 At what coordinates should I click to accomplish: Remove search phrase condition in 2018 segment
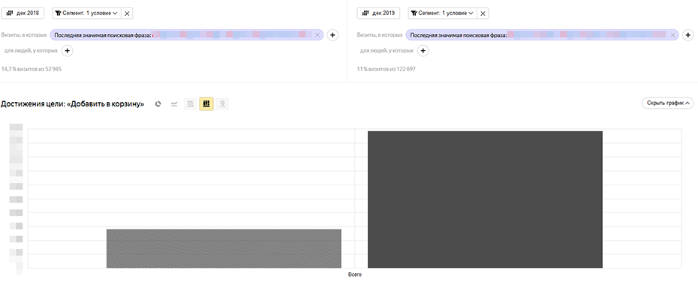tap(317, 35)
